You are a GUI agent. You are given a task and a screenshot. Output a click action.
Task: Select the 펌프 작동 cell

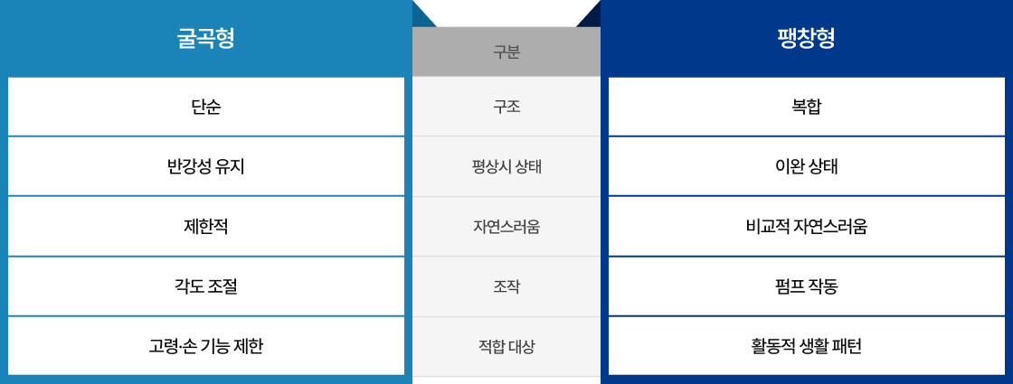(806, 286)
